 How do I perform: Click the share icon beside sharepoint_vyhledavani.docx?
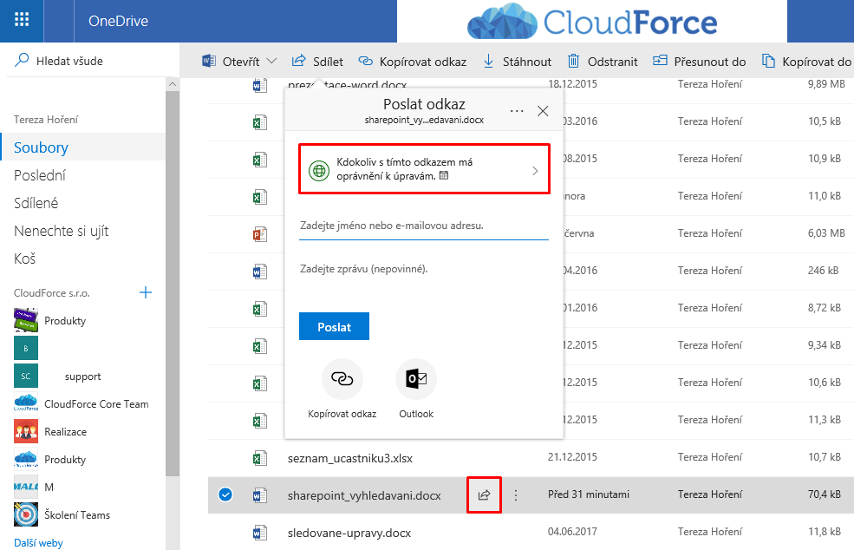[x=484, y=494]
